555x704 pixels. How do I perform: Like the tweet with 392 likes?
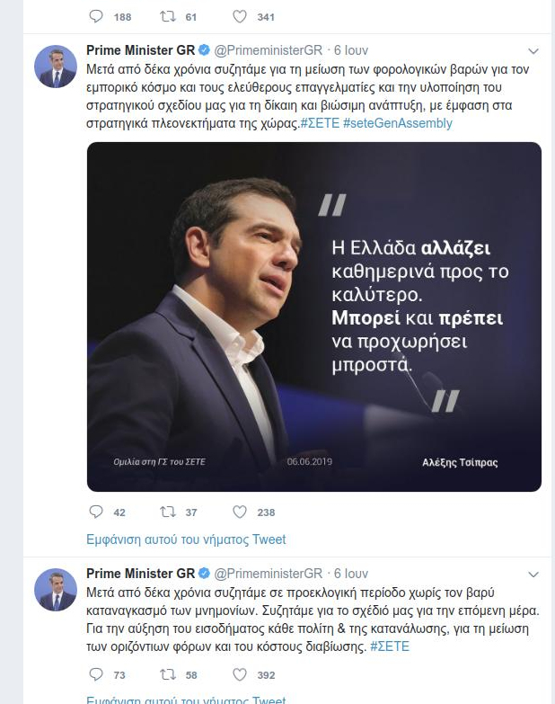pos(240,674)
